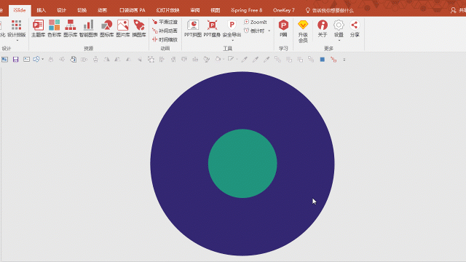Screen dimensions: 466x262
Task: Click the 平滑过渡 smooth transition button
Action: [165, 22]
